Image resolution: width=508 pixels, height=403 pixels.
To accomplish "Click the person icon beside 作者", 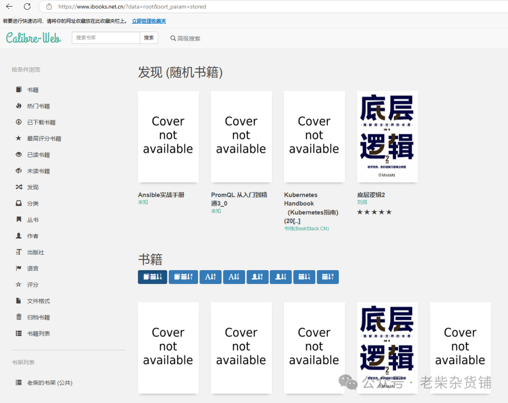I will click(x=19, y=236).
